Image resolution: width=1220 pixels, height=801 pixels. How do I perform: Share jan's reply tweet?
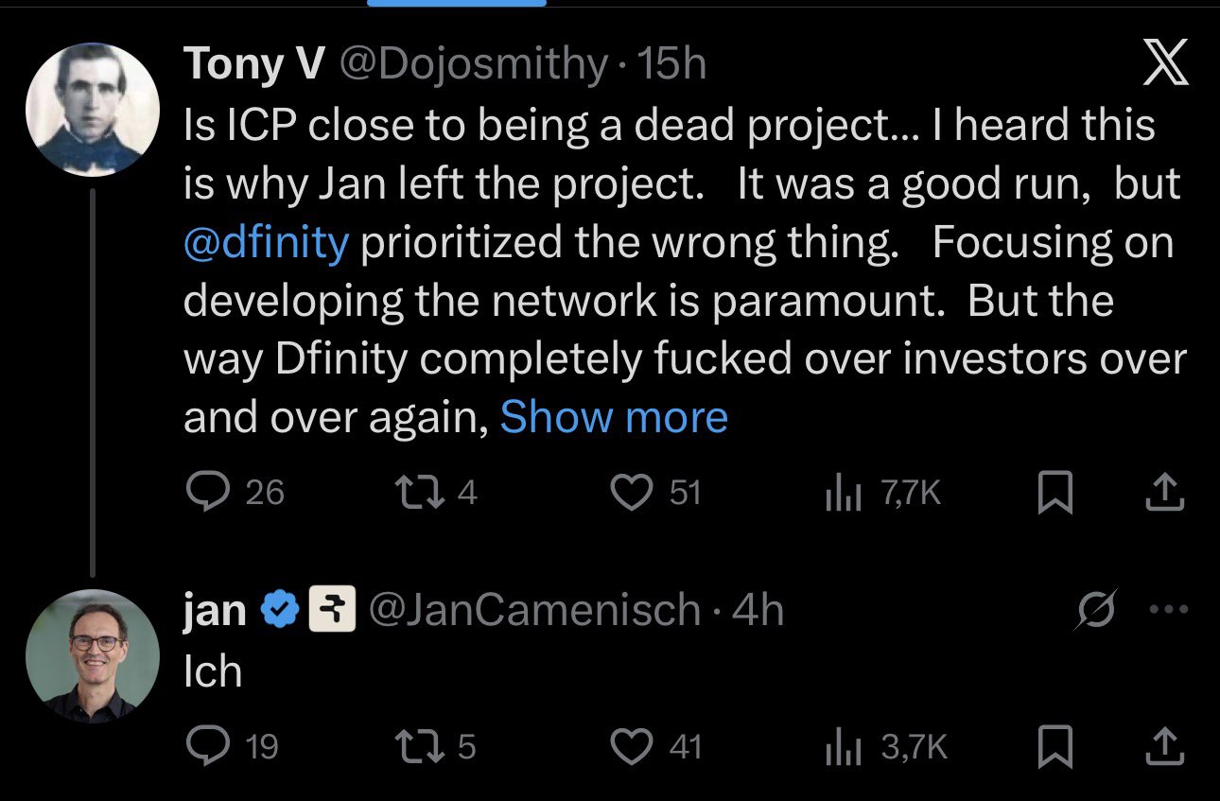pos(1165,747)
